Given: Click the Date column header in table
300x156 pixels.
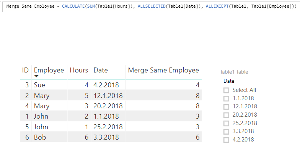Looking at the screenshot, I should pos(101,70).
